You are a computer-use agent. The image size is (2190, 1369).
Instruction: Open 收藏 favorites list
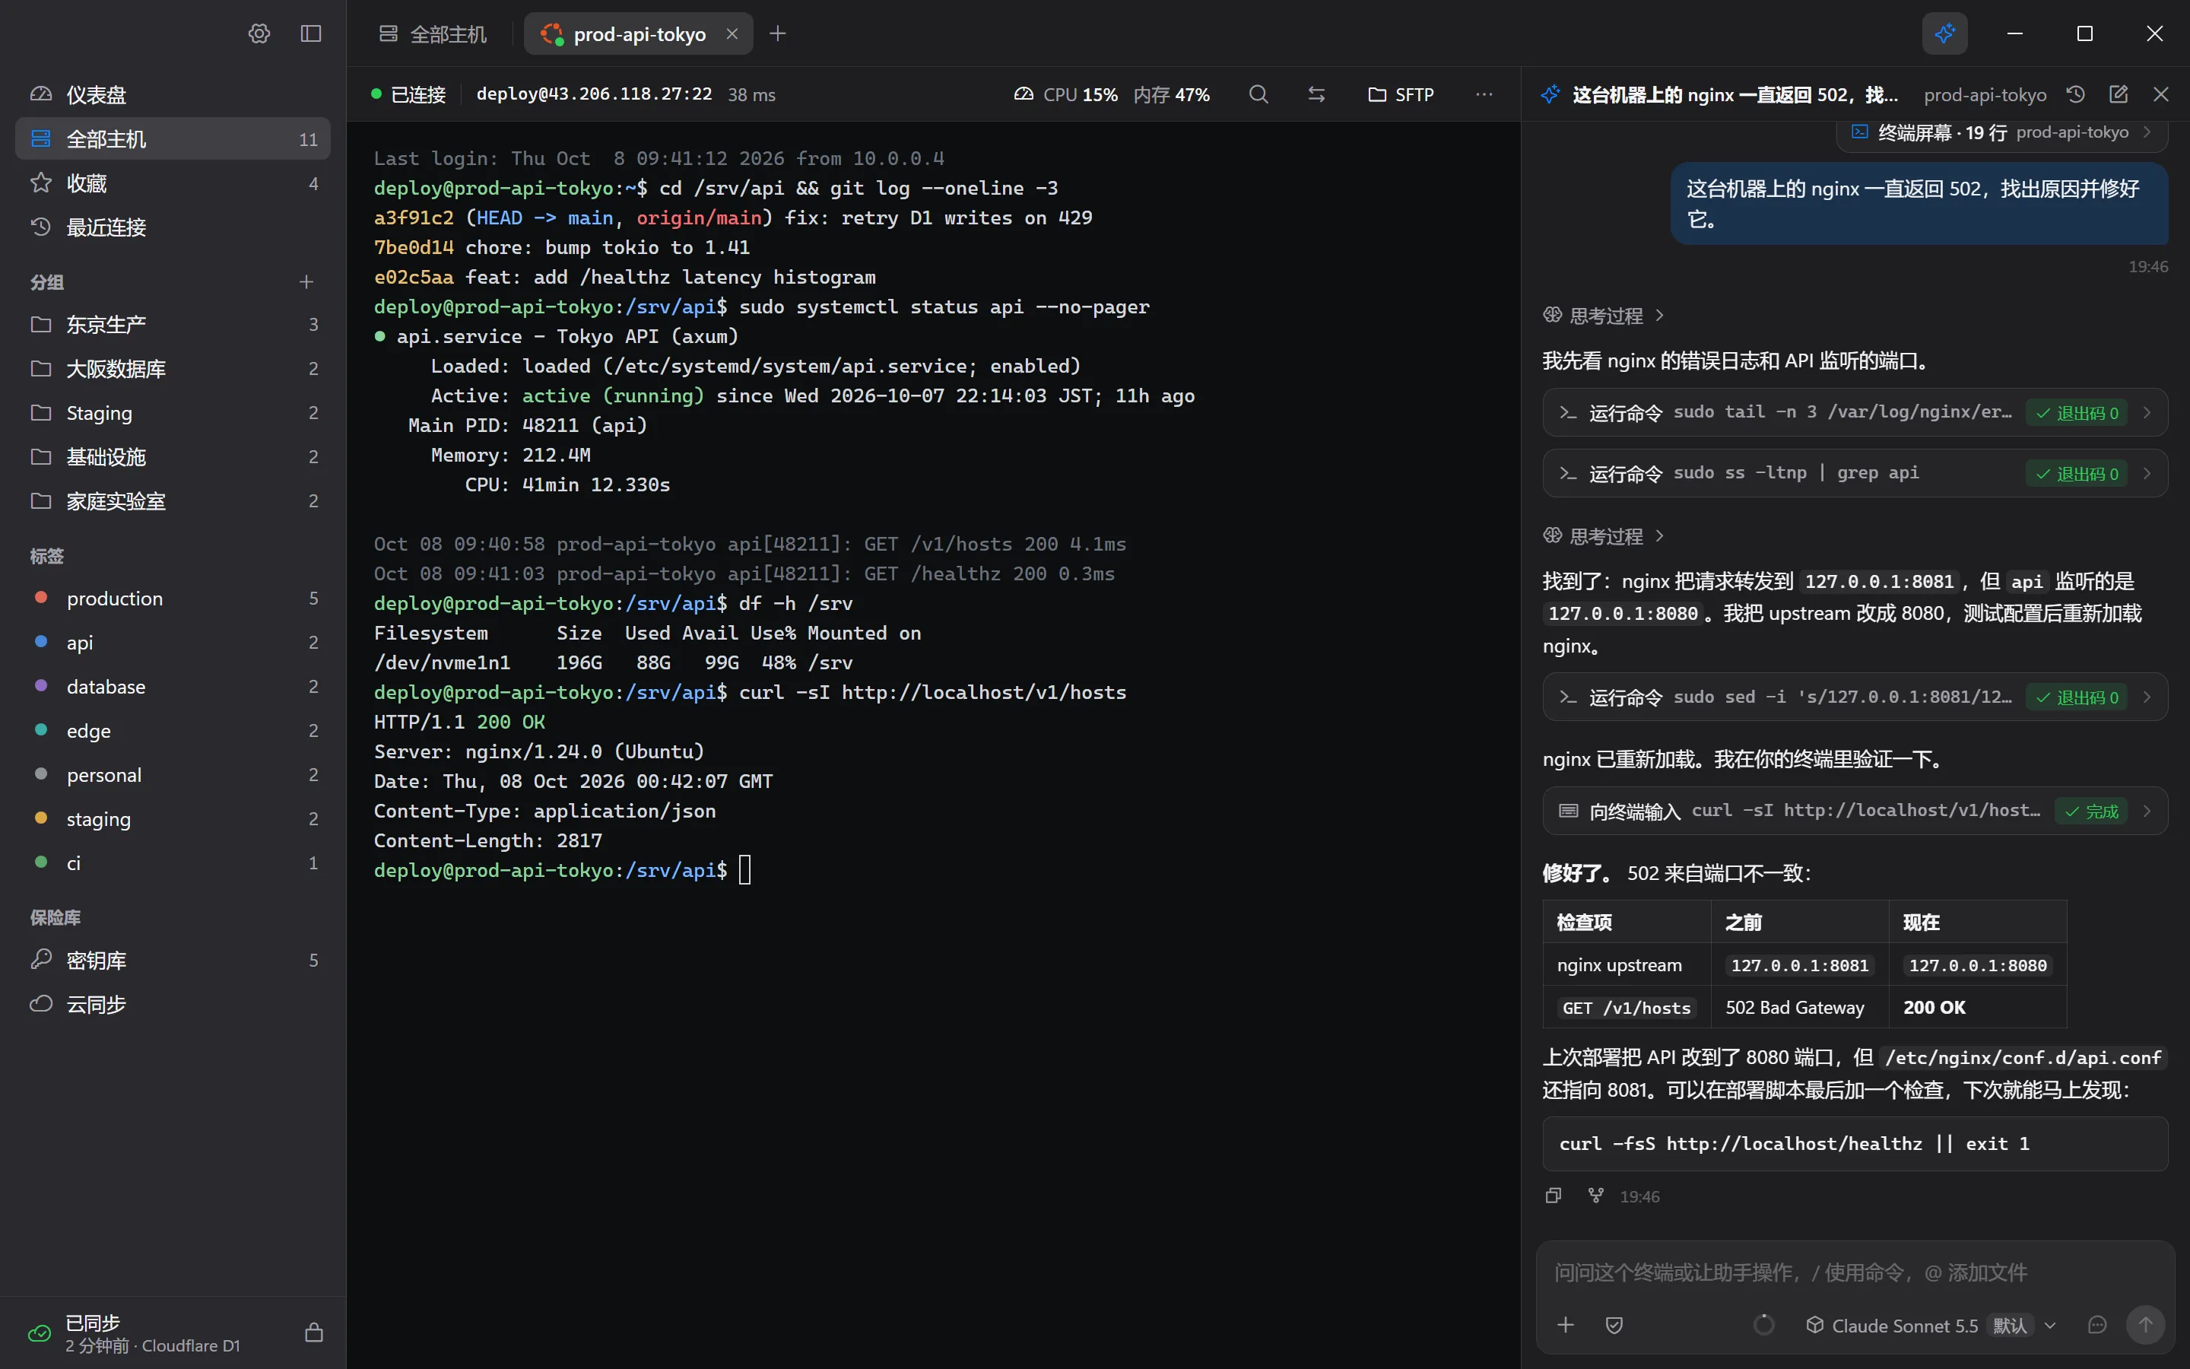pos(173,183)
